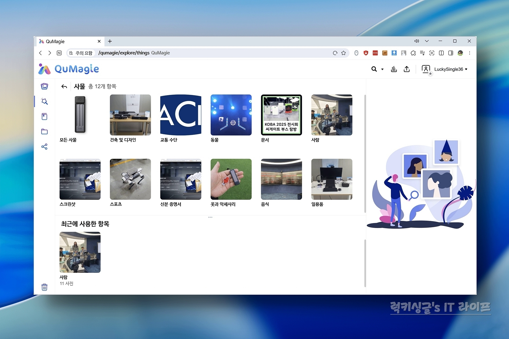Click the things grid vertical scrollbar

[365, 154]
